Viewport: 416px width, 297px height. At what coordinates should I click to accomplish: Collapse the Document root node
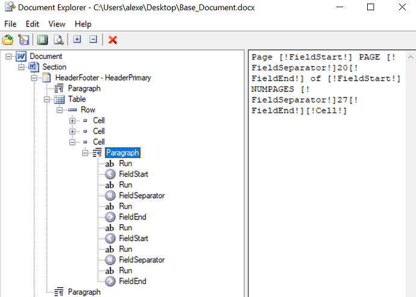click(8, 57)
